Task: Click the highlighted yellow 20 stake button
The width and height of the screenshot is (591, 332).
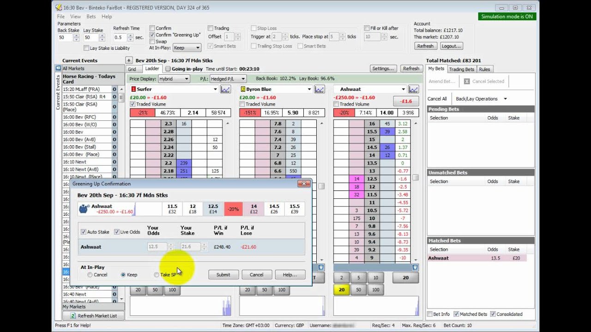Action: (342, 290)
